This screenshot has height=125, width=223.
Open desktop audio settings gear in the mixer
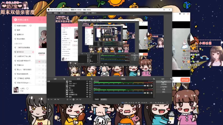click(151, 86)
